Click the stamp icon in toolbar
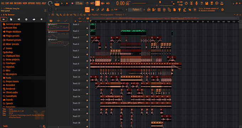This screenshot has width=242, height=128. coord(108,10)
